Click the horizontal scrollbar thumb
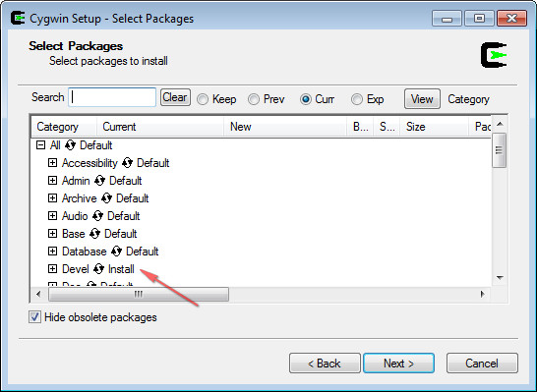The height and width of the screenshot is (392, 537). point(139,294)
